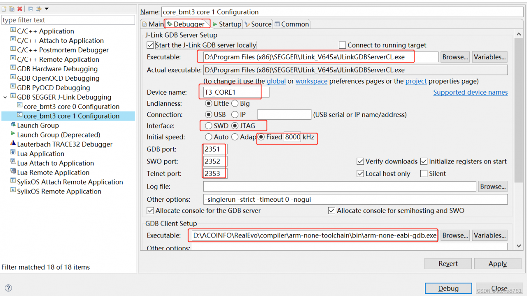Viewport: 527px width, 296px height.
Task: Select core_bmt3 core 1 Configuration
Action: pos(71,116)
